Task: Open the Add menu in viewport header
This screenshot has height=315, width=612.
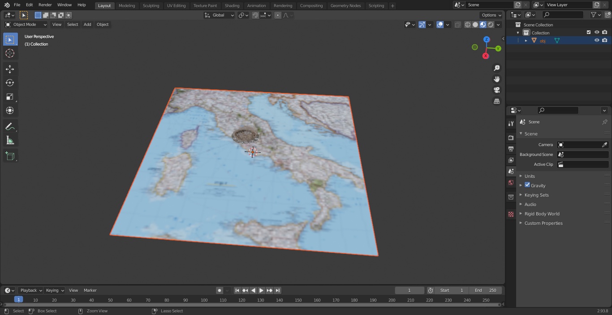Action: (x=87, y=25)
